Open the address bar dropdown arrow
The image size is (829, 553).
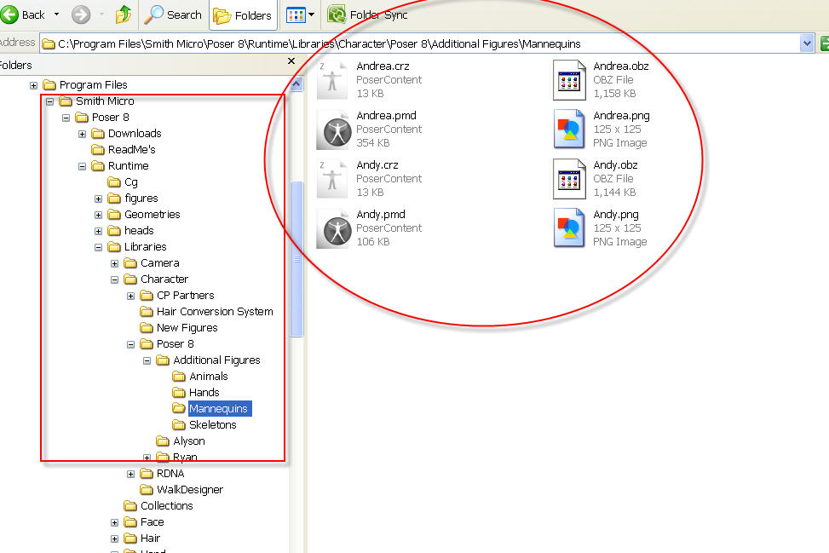point(806,43)
